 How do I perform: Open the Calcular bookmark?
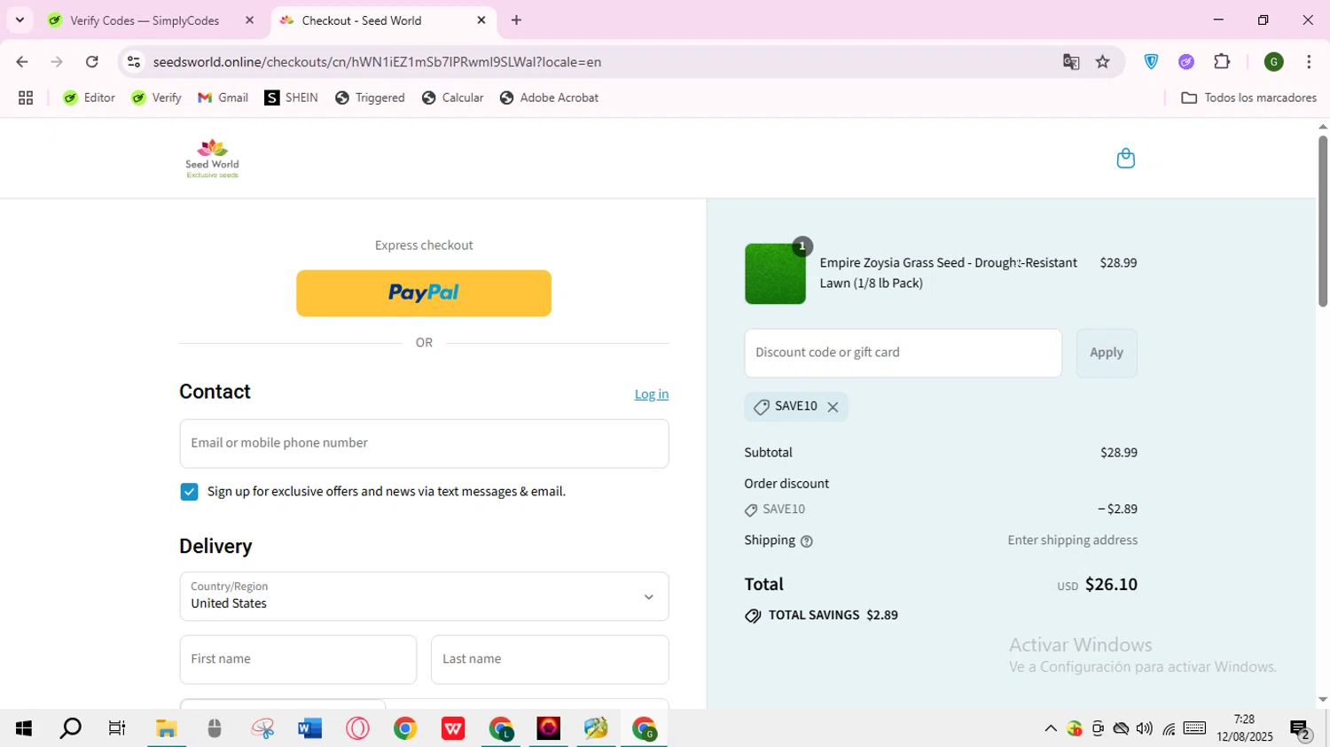(x=452, y=98)
